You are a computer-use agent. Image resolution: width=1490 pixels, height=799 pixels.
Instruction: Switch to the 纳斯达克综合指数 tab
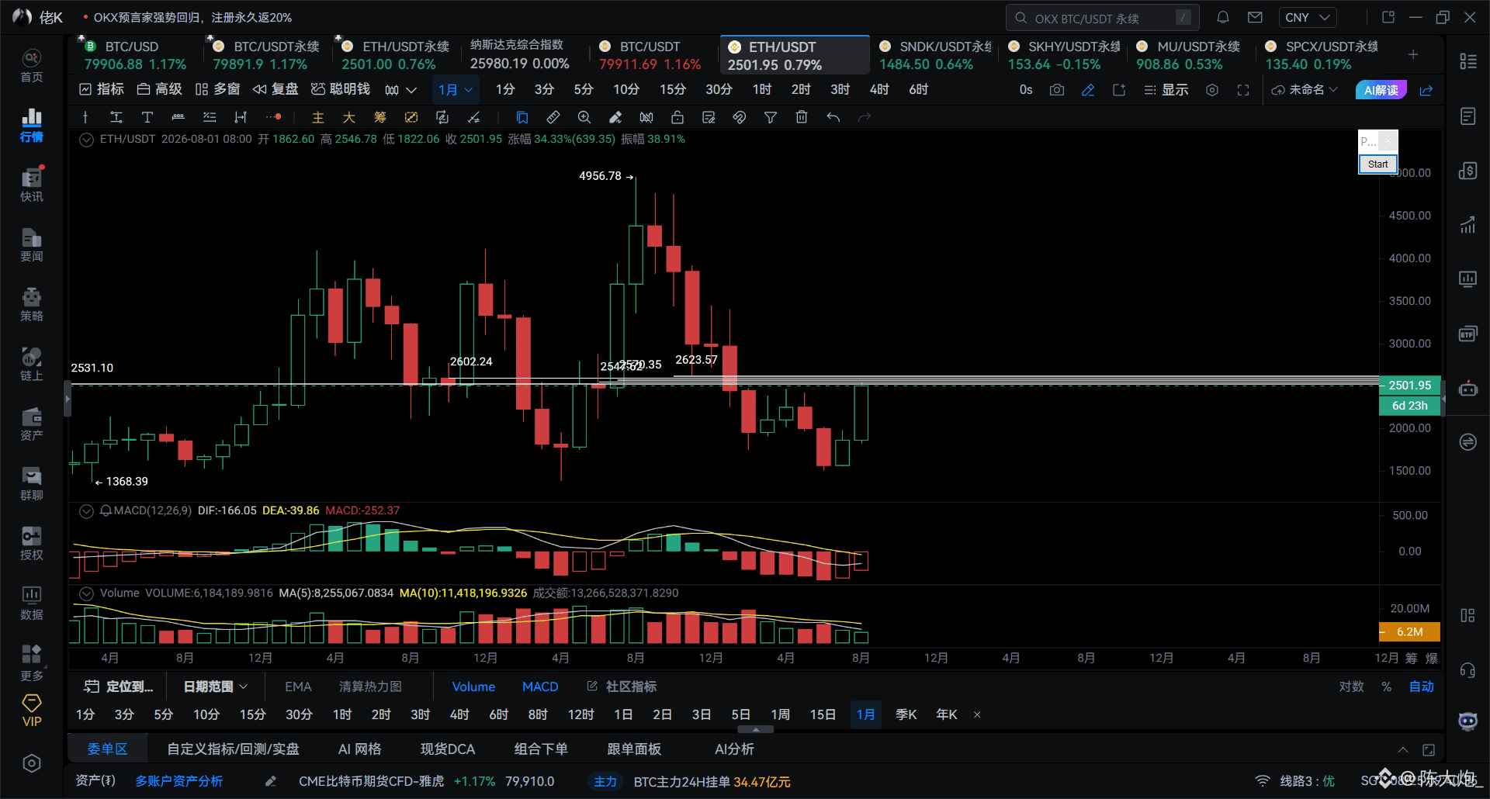pos(519,55)
